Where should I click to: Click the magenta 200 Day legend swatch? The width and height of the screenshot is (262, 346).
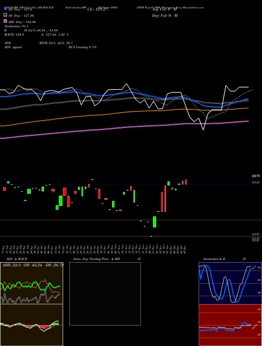5,21
